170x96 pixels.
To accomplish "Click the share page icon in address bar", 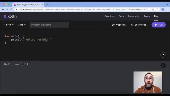I will (x=153, y=10).
